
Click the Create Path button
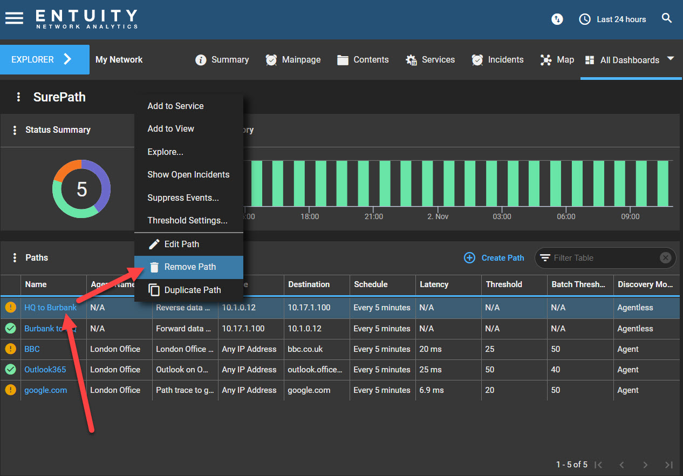point(494,258)
